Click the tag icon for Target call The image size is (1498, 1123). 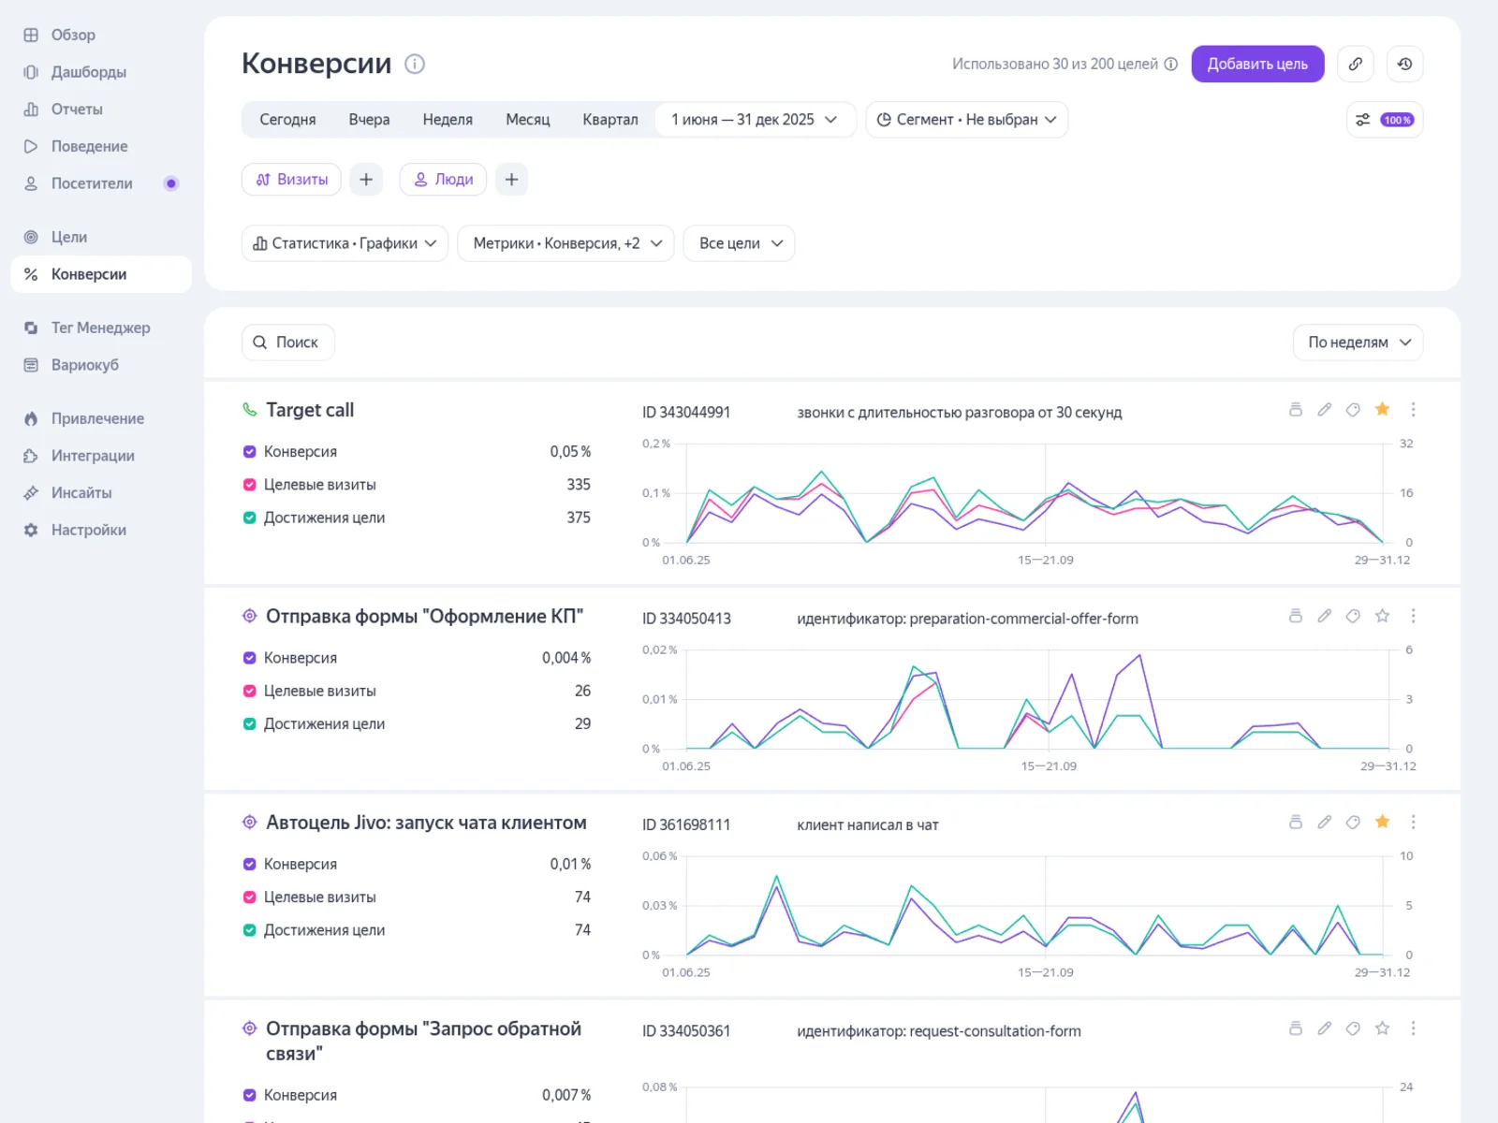(x=1353, y=410)
